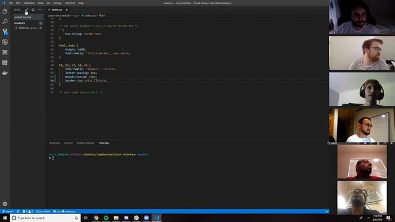Open the Selection menu

point(29,3)
